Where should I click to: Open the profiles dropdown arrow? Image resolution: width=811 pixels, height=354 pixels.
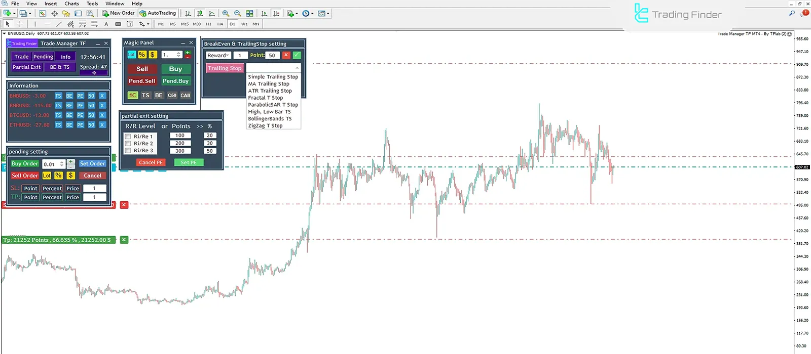click(30, 14)
